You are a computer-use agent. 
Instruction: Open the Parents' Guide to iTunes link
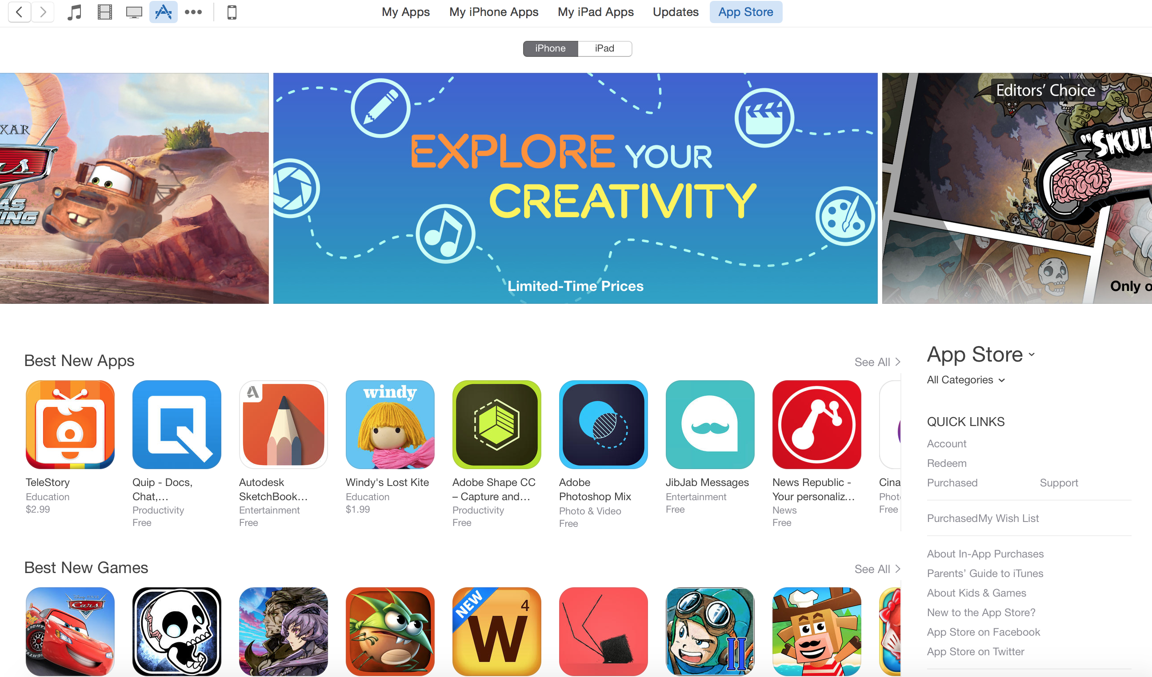coord(985,573)
